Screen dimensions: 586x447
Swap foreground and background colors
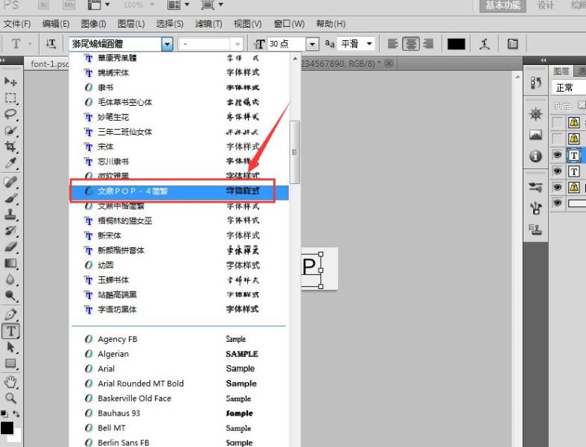[16, 413]
